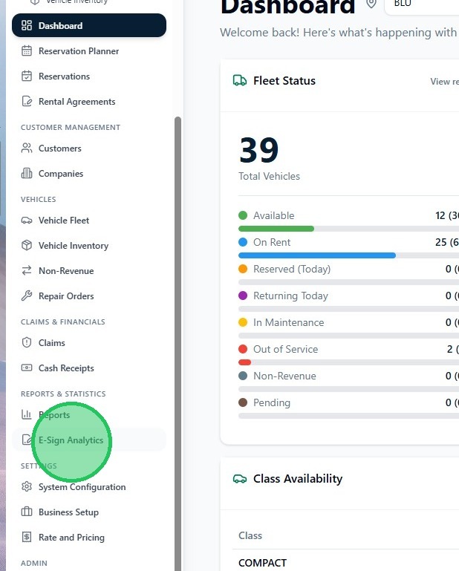This screenshot has width=459, height=571.
Task: Click the Rental Agreements document icon
Action: (x=27, y=101)
